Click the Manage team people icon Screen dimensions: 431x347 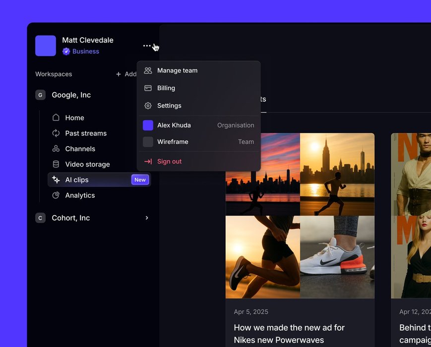pos(148,70)
